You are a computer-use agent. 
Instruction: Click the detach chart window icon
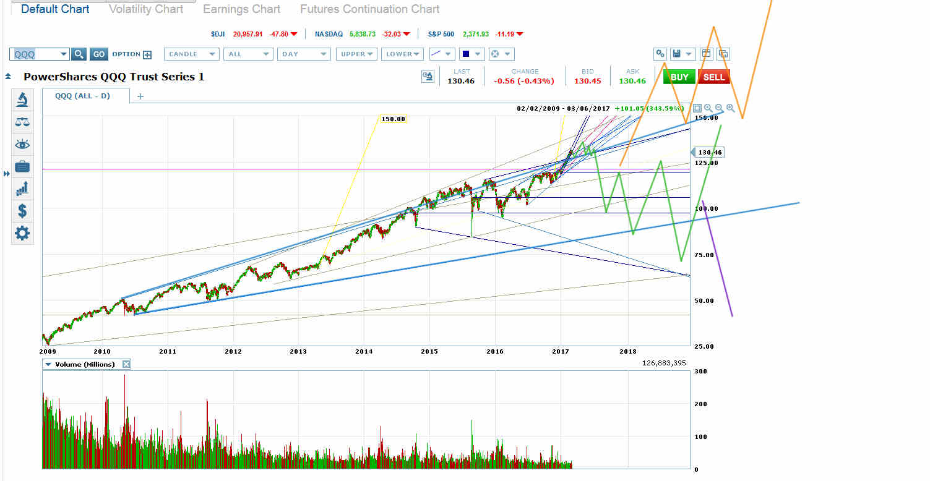point(723,54)
